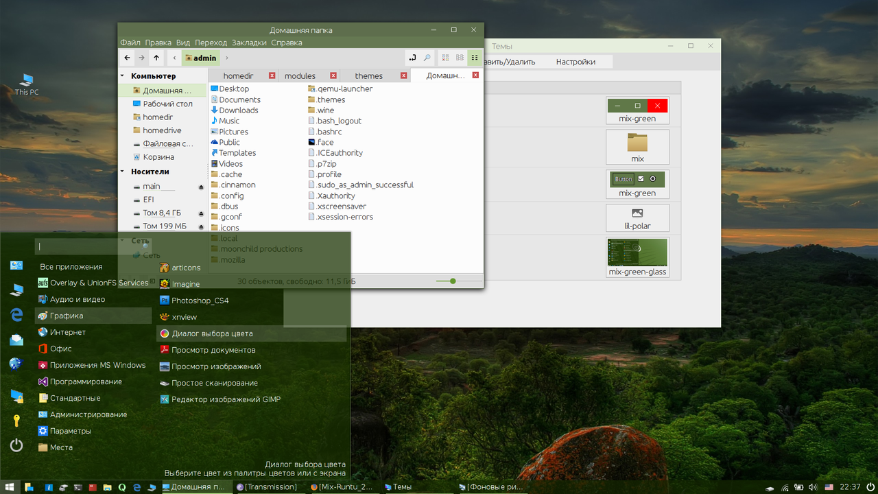Click the battery indicator in system tray

pos(800,487)
